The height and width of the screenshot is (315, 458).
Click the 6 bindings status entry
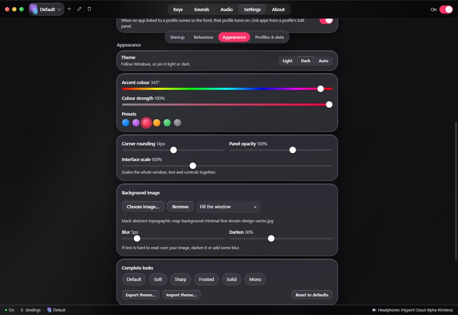click(x=31, y=310)
